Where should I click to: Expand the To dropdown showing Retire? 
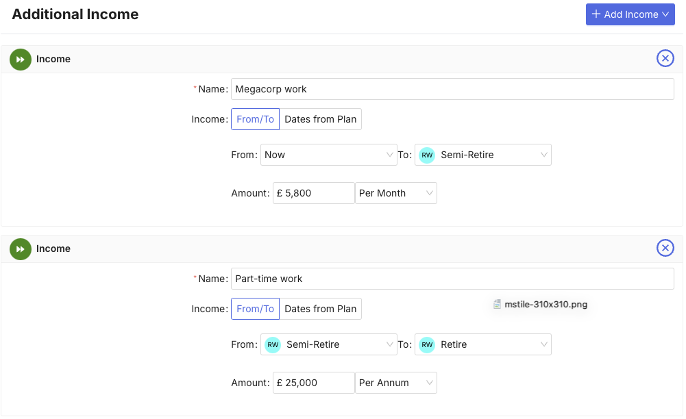(x=482, y=345)
